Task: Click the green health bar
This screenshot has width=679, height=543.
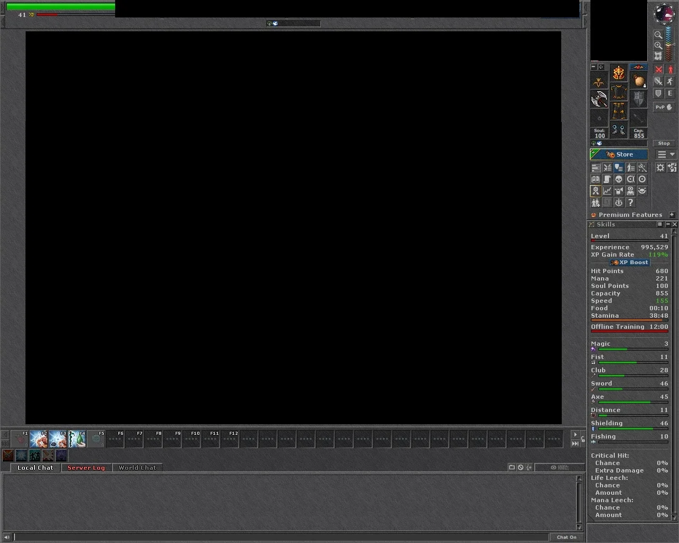Action: click(60, 7)
